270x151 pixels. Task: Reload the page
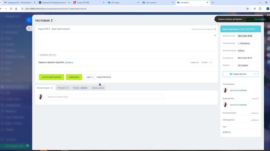[11, 8]
